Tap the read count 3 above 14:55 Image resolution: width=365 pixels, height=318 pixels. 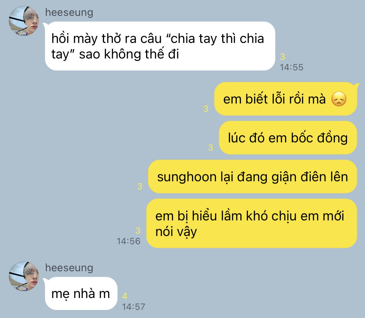pyautogui.click(x=283, y=56)
